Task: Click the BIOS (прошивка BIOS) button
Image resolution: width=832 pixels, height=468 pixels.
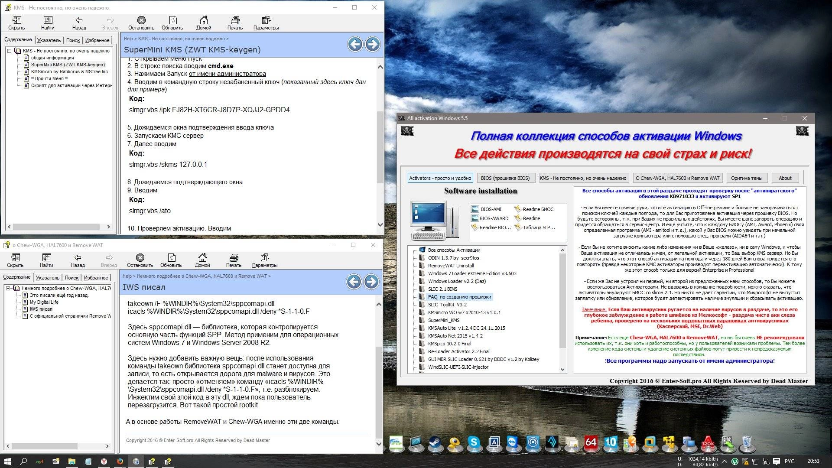Action: click(x=505, y=178)
